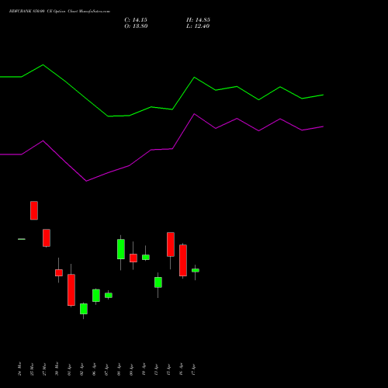Click the red candle above 25 Mar
388x388 pixels.
34,210
